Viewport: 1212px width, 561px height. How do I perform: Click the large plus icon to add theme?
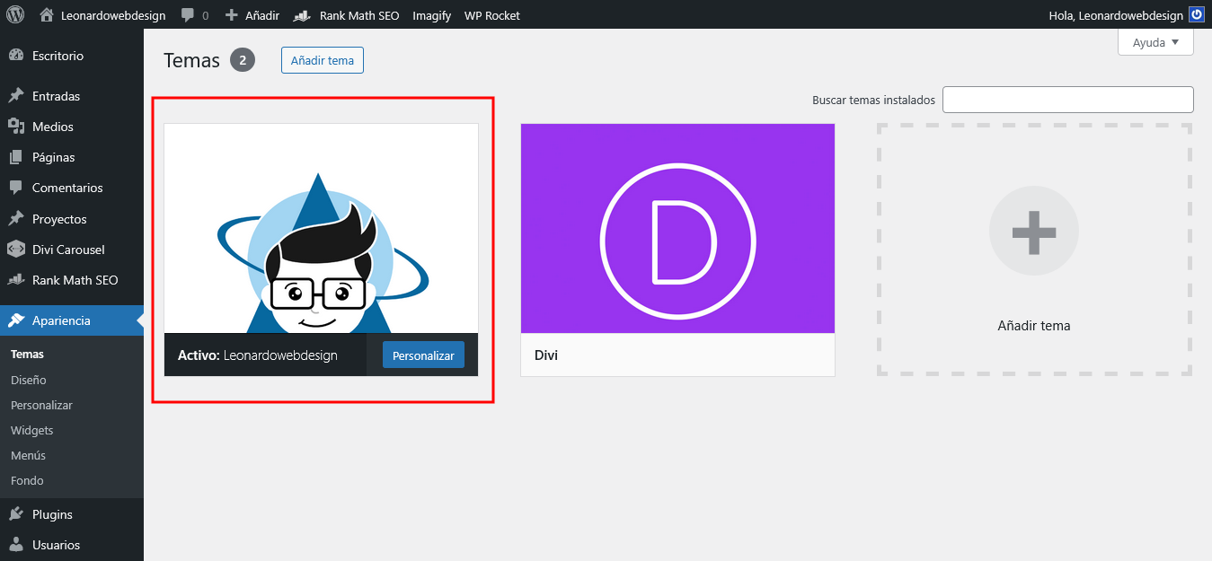[1033, 231]
